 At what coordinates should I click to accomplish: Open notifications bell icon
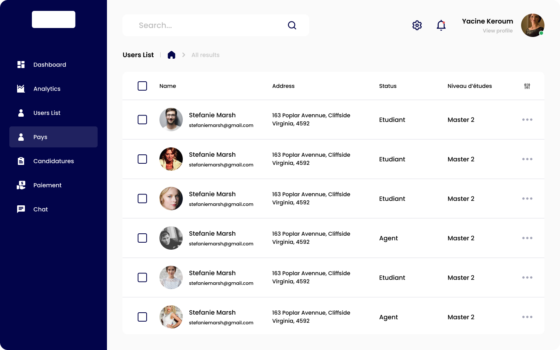pyautogui.click(x=441, y=25)
